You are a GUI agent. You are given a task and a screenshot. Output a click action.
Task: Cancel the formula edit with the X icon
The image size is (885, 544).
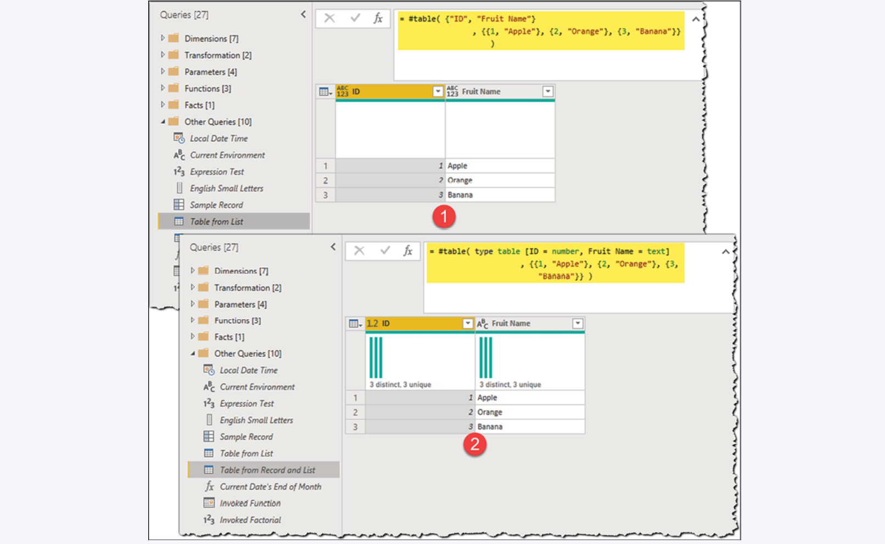(329, 18)
